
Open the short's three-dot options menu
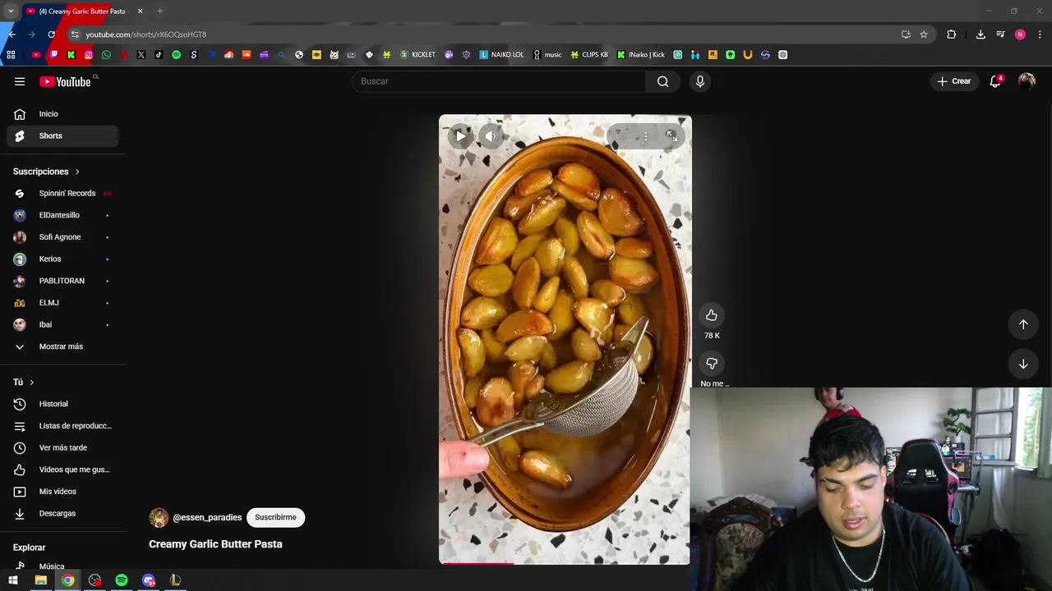click(x=646, y=136)
